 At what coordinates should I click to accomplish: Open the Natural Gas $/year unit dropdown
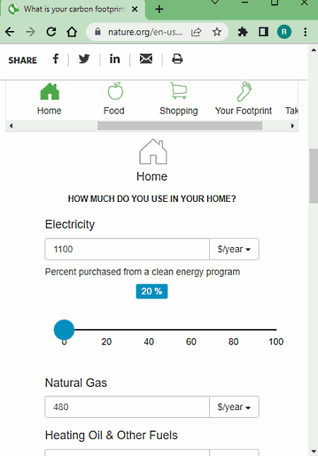click(x=234, y=407)
